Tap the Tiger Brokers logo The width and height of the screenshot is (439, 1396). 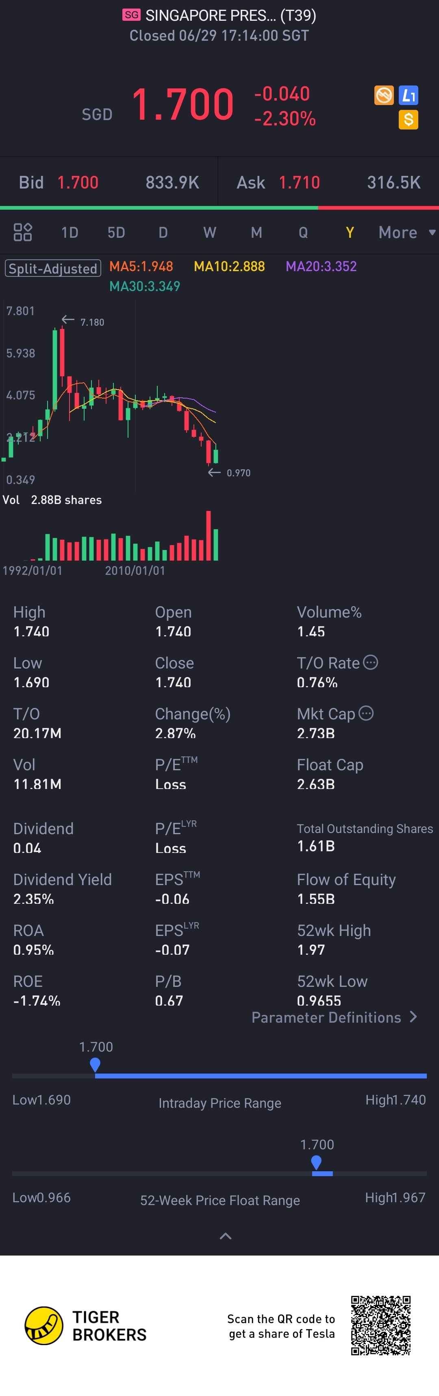(44, 1326)
